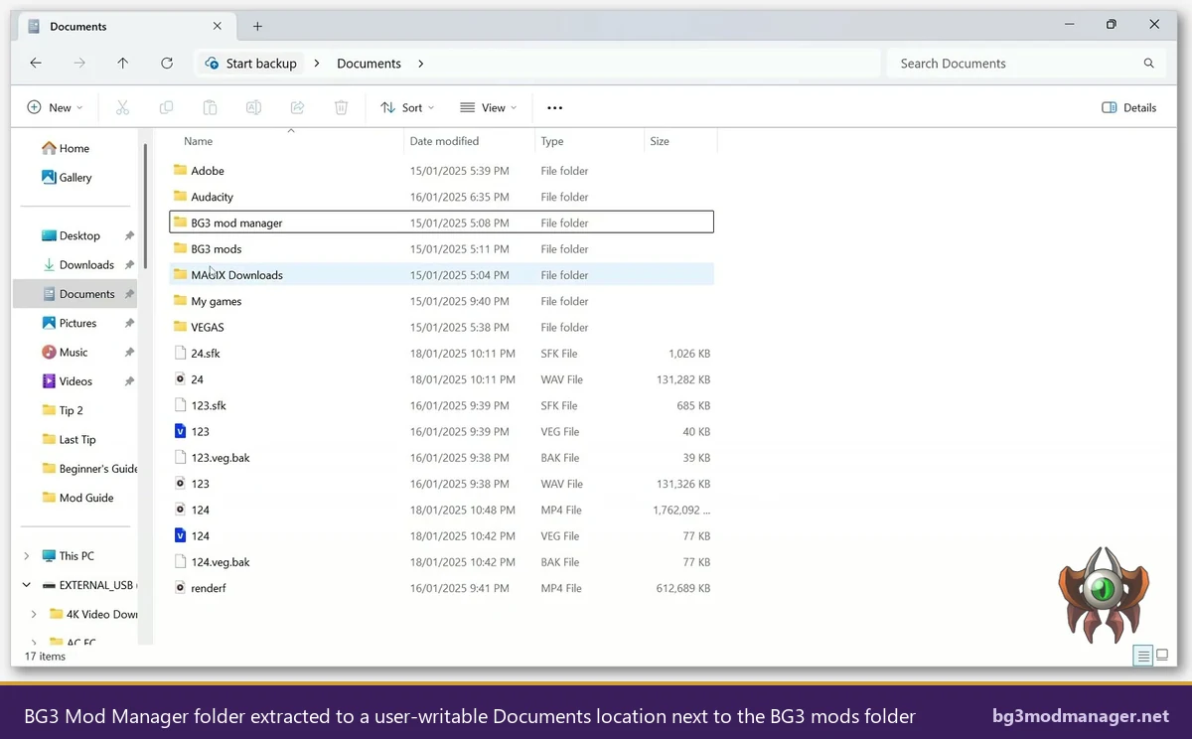Expand the This PC tree node
The height and width of the screenshot is (739, 1192).
[x=27, y=556]
